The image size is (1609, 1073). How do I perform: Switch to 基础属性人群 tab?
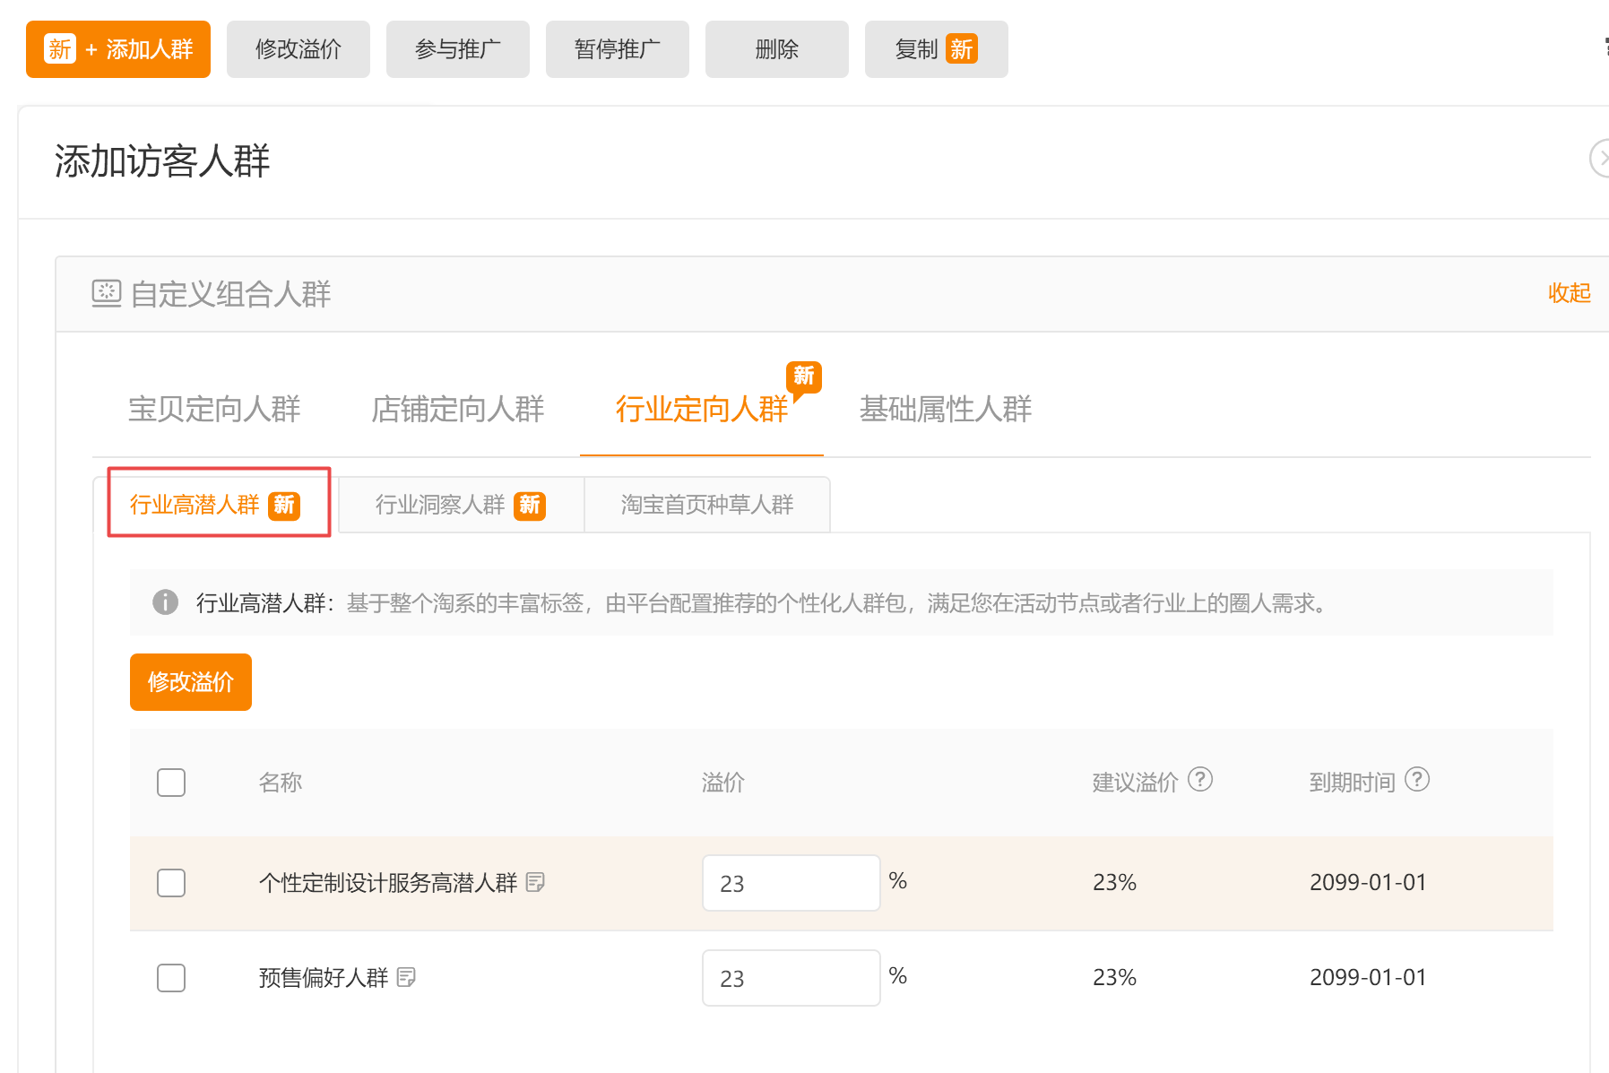pyautogui.click(x=946, y=409)
